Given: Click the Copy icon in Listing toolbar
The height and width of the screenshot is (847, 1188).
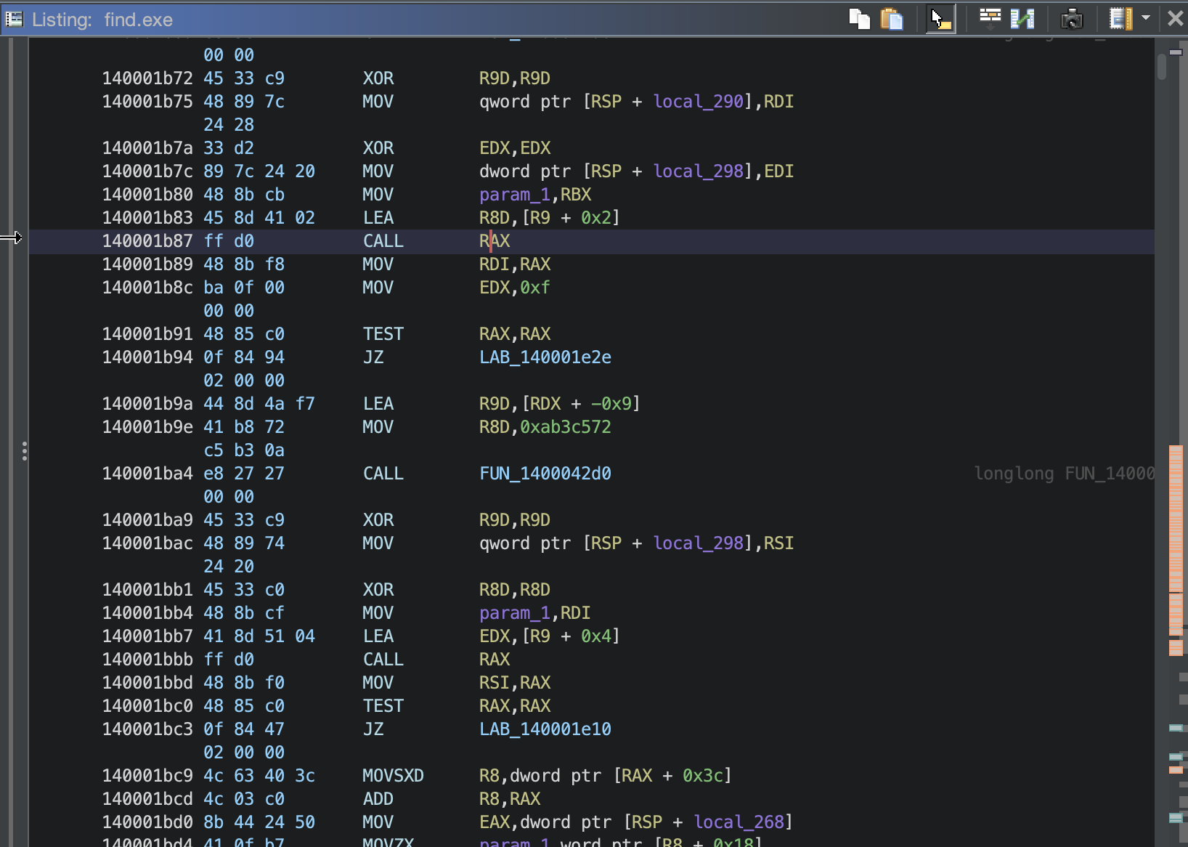Looking at the screenshot, I should [x=860, y=19].
